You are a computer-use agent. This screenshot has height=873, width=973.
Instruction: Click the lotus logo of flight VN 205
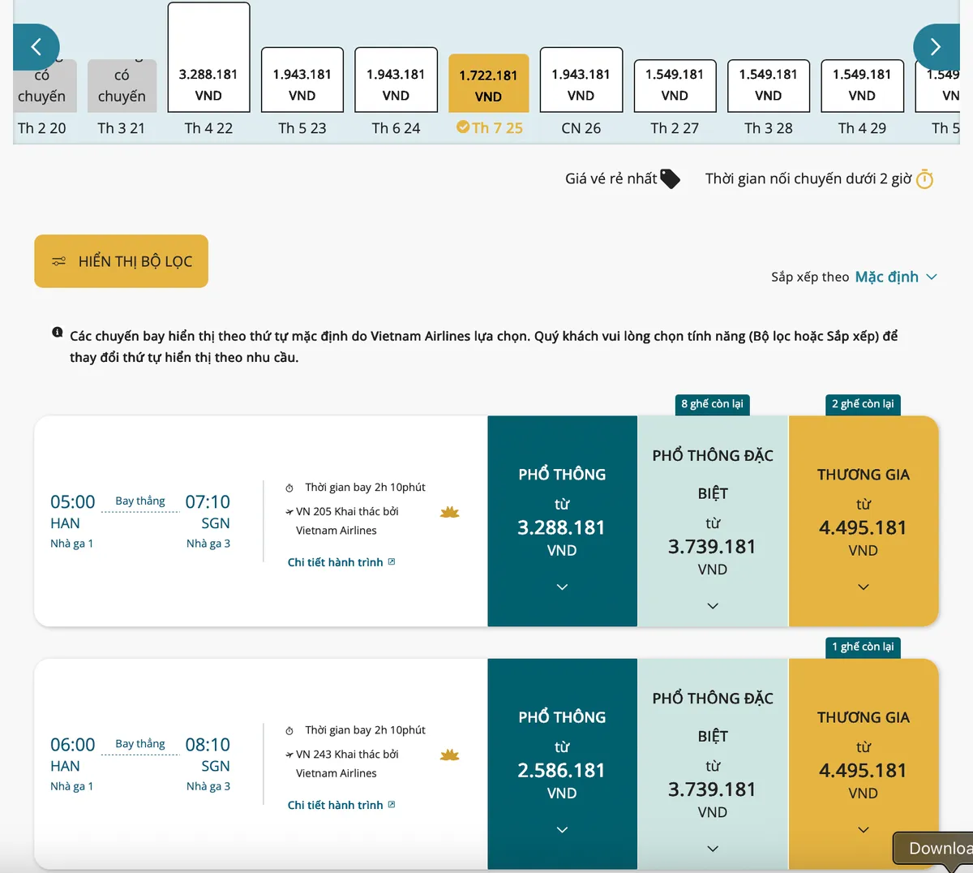pos(449,512)
